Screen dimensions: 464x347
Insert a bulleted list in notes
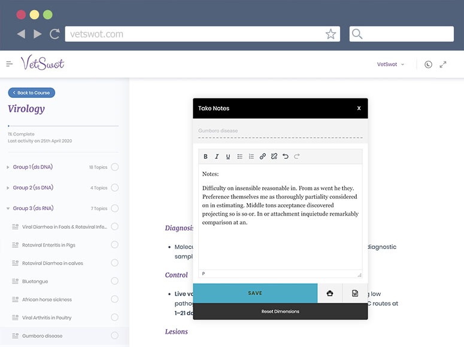(240, 156)
